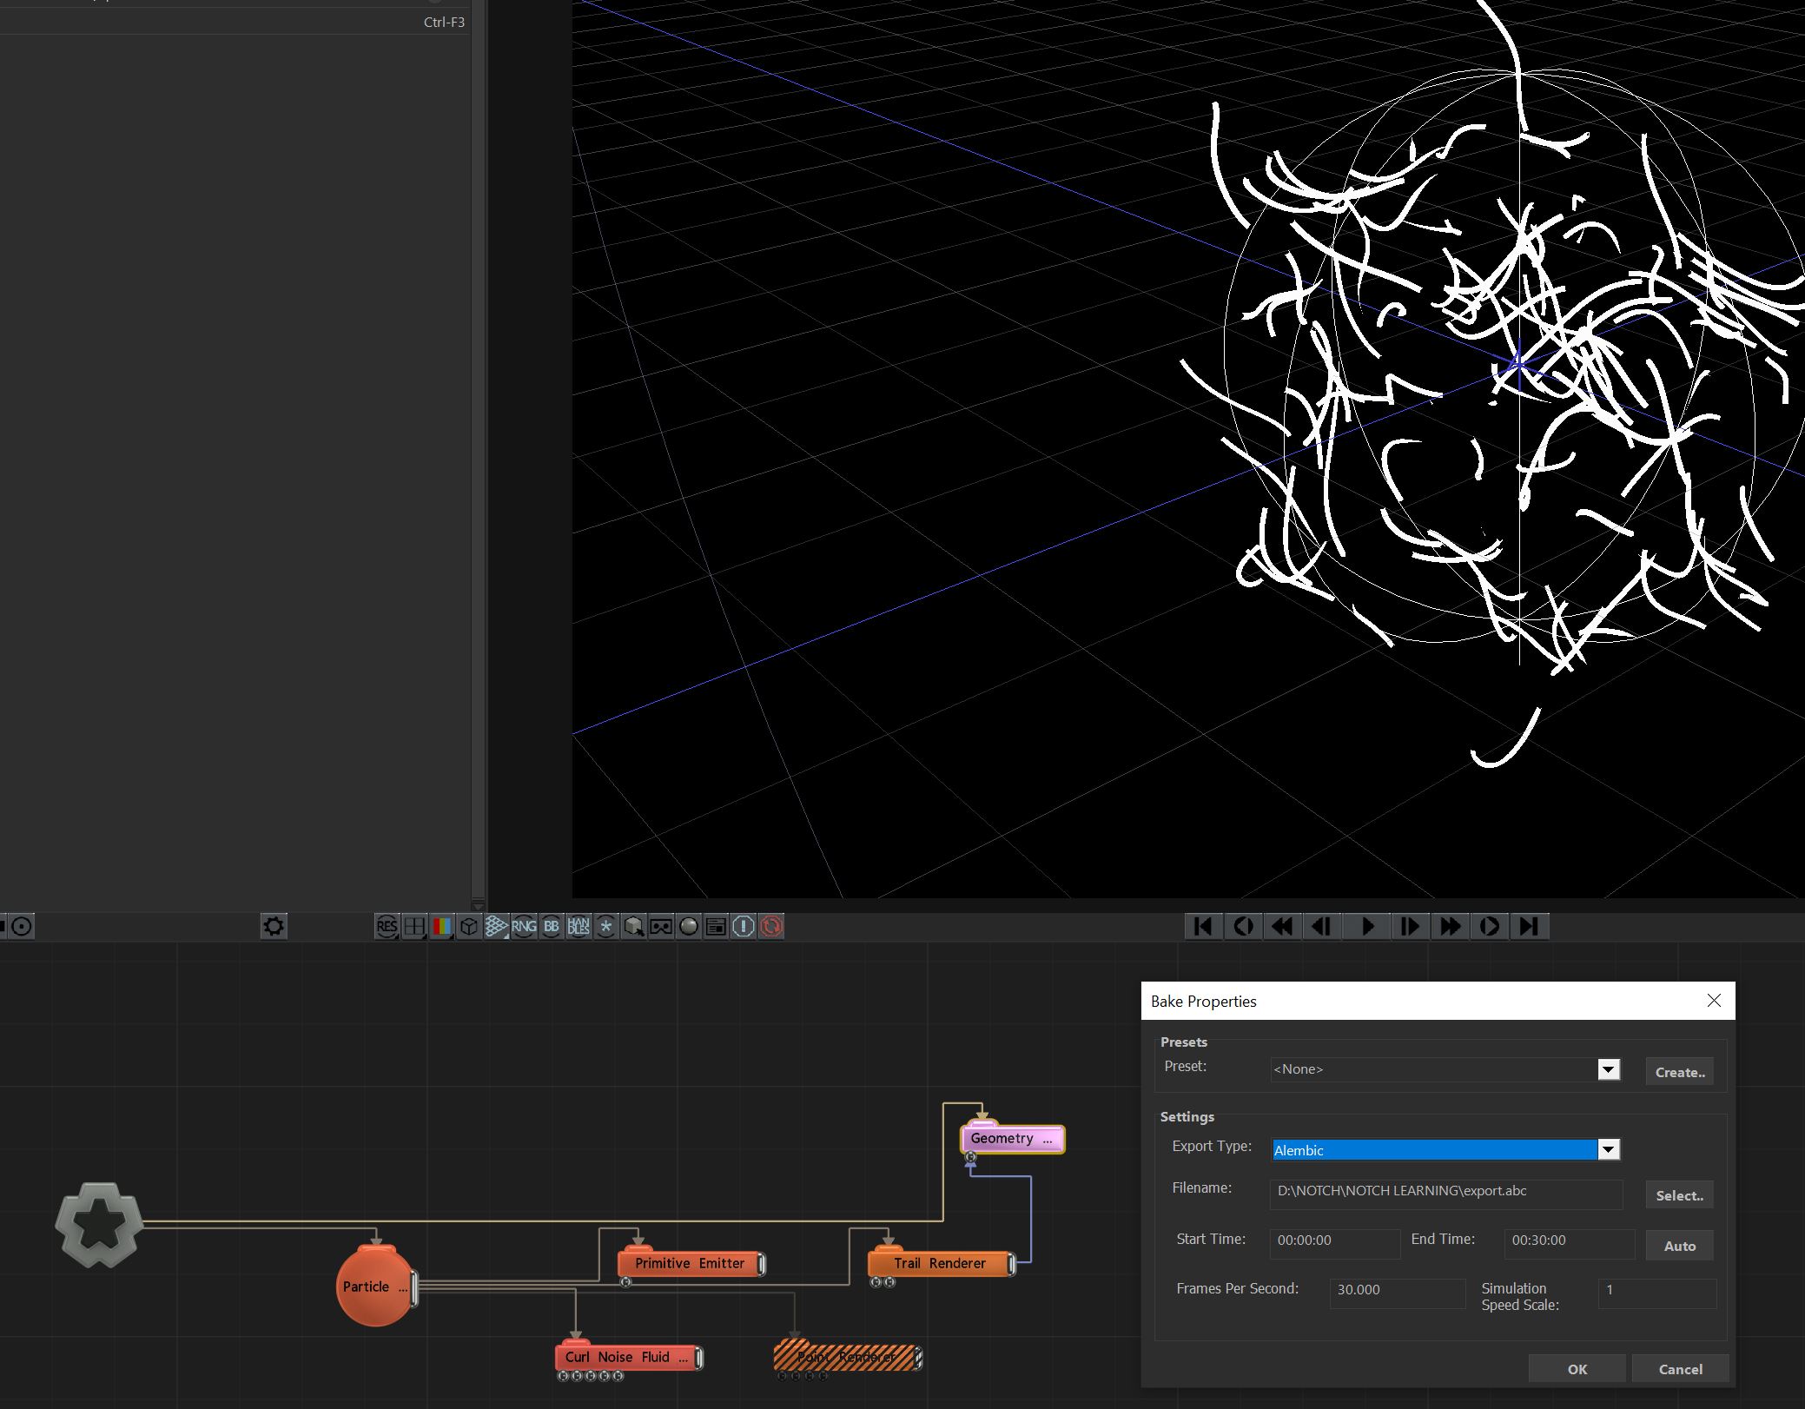Open the Export Type dropdown arrow
Viewport: 1805px width, 1409px height.
[1609, 1149]
